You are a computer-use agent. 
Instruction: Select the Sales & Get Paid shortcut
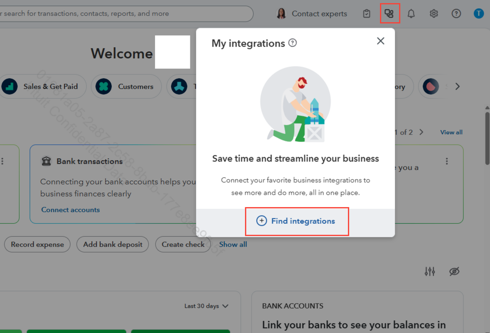pyautogui.click(x=43, y=87)
